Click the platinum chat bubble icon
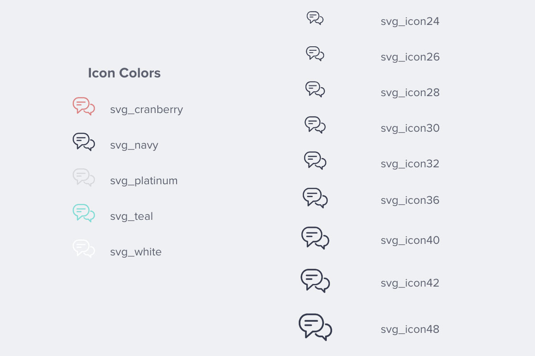 click(84, 178)
